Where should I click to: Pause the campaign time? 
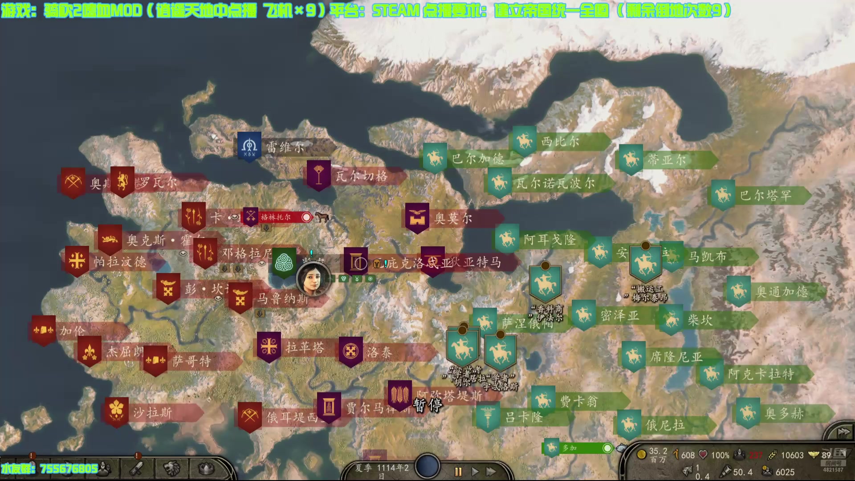coord(458,472)
